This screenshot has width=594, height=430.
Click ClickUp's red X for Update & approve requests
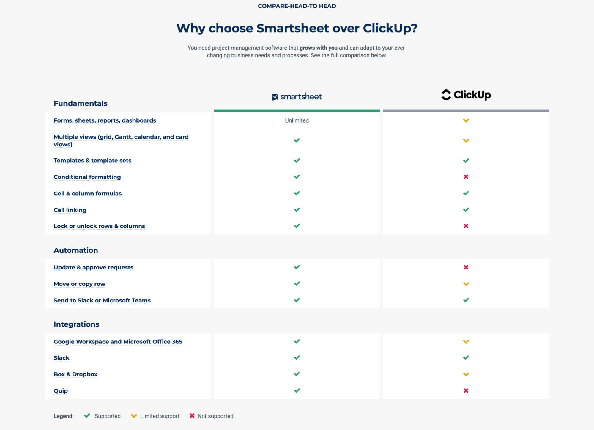click(466, 267)
